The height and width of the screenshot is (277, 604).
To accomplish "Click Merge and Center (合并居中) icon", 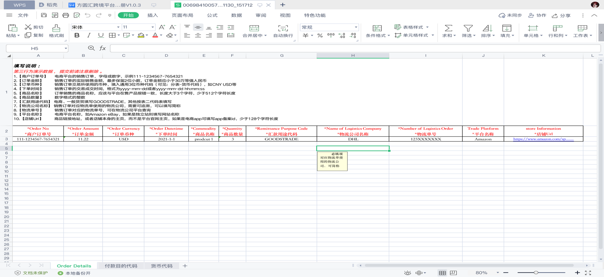I will (x=254, y=28).
